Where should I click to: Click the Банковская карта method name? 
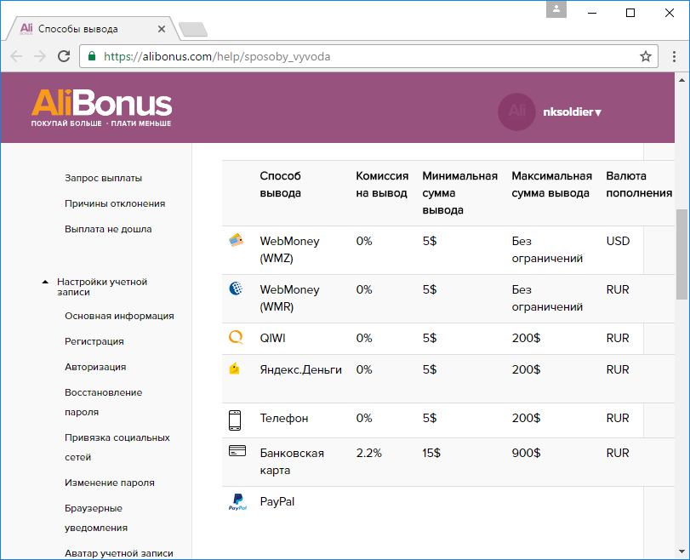(292, 461)
